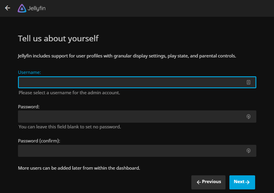
Task: Click the password manager icon in Password field
Action: pos(248,117)
